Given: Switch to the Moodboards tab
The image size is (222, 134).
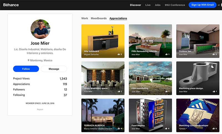Looking at the screenshot, I should (x=99, y=18).
